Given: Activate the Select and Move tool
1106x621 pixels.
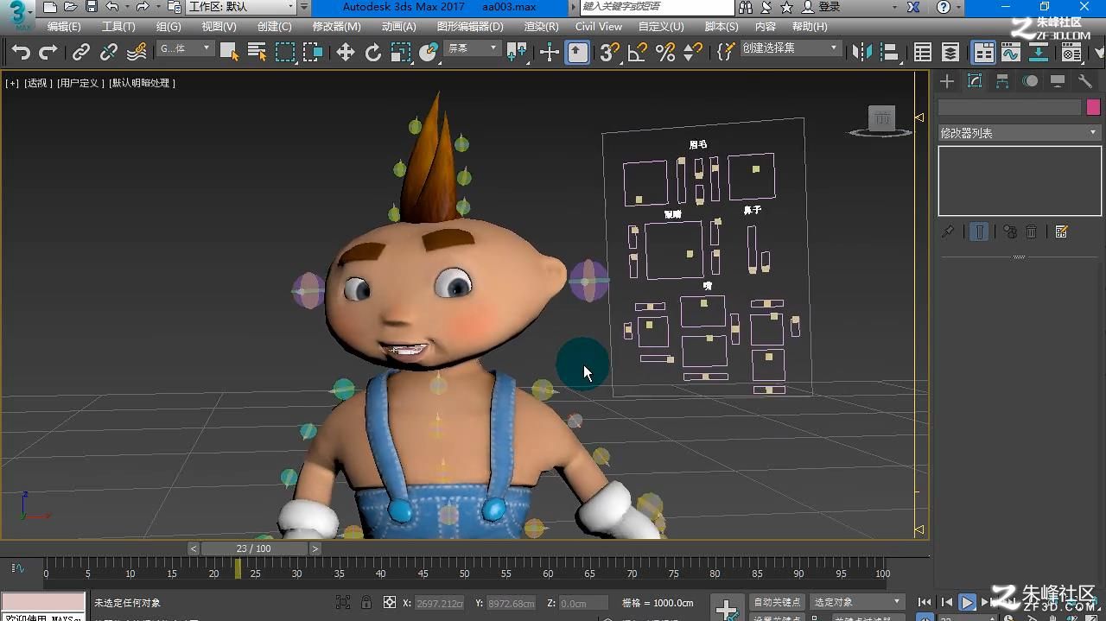Looking at the screenshot, I should click(x=346, y=53).
